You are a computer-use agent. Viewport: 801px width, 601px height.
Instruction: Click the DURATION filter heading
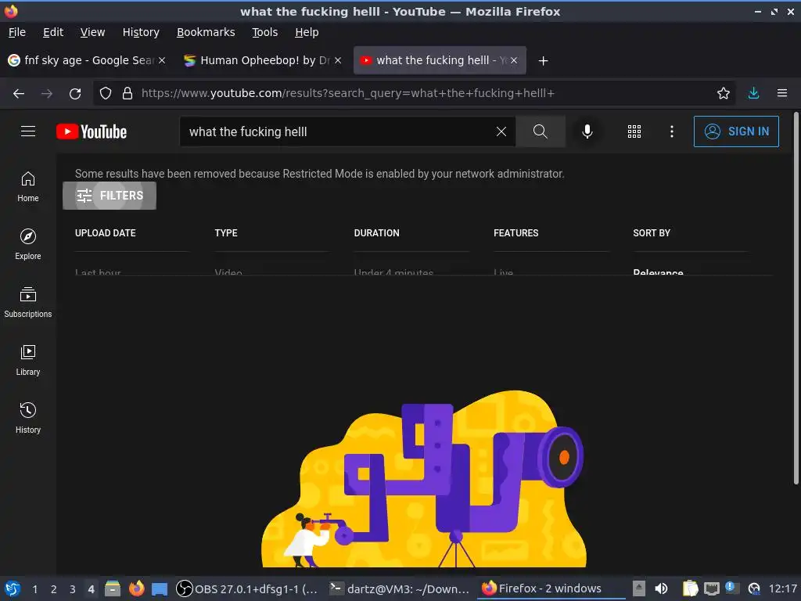(x=376, y=233)
